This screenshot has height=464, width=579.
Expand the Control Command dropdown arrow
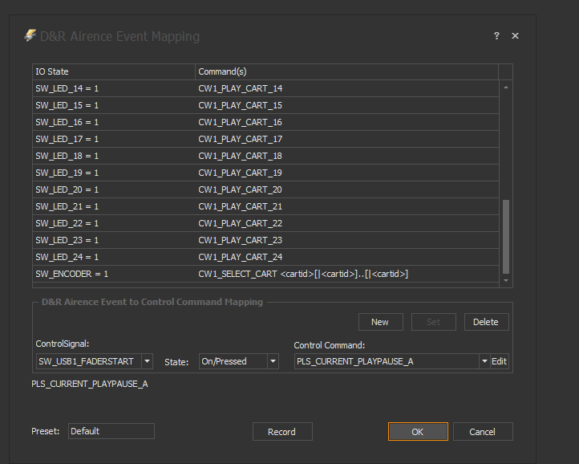point(484,362)
